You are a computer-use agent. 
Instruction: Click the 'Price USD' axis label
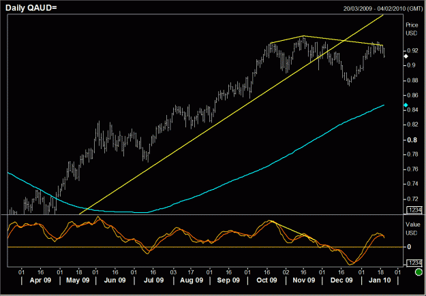412,29
